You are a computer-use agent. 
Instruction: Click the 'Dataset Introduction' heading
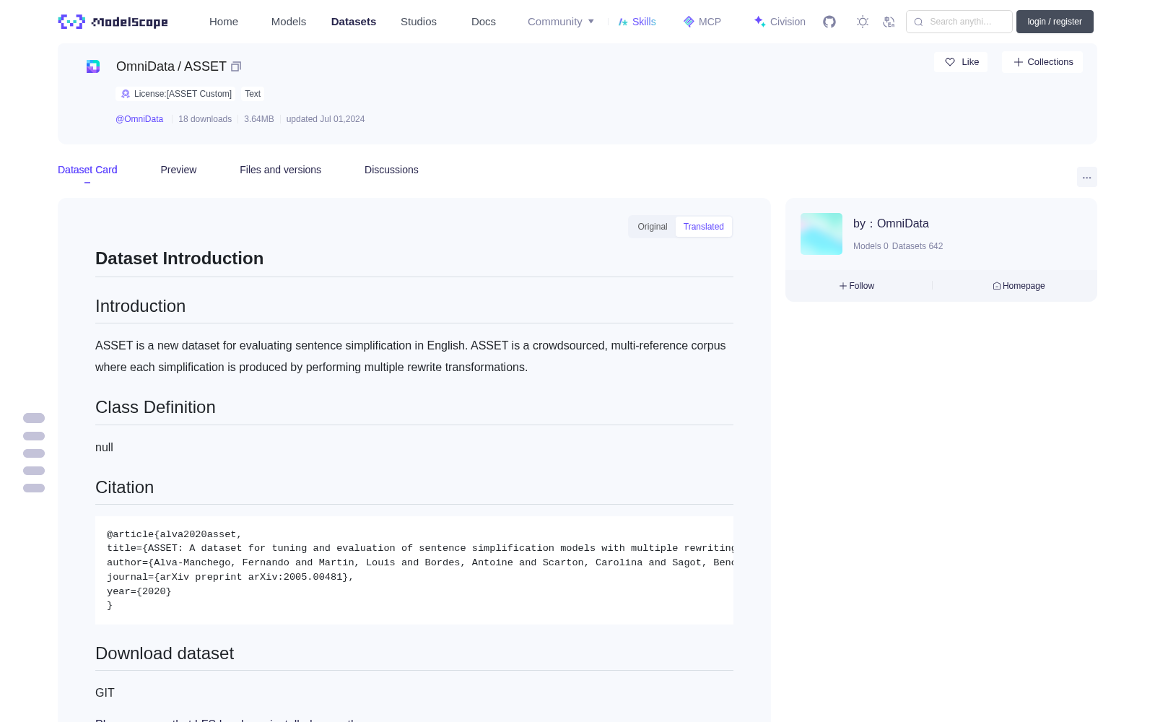pos(179,258)
